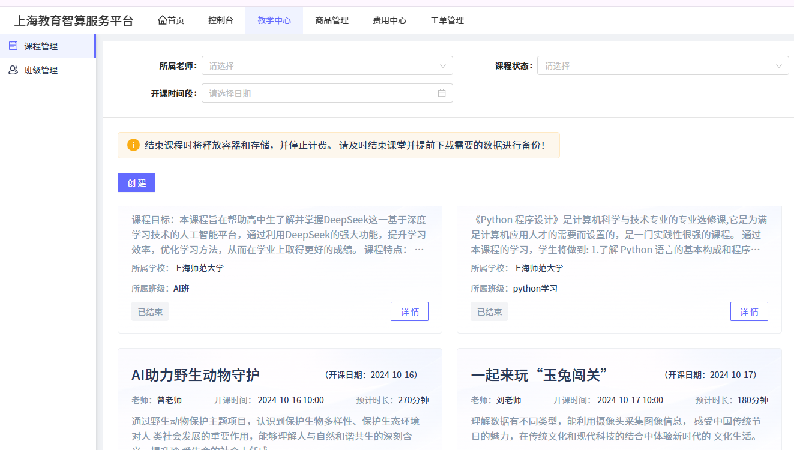This screenshot has width=794, height=450.
Task: Open the 一起来玩“玉兔闯关” course title
Action: (x=540, y=375)
